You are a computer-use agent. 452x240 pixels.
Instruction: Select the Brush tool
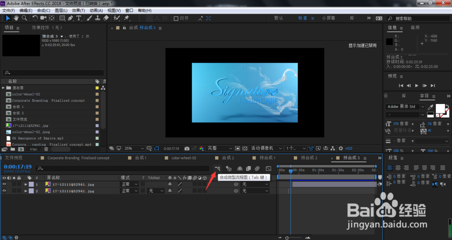[89, 18]
